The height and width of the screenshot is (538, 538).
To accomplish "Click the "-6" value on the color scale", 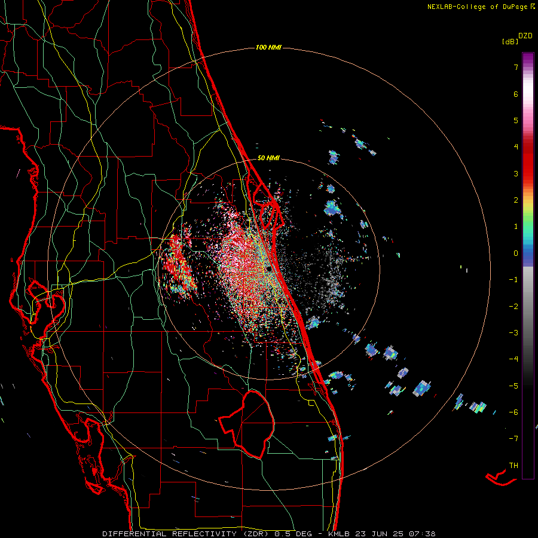I will (x=513, y=412).
